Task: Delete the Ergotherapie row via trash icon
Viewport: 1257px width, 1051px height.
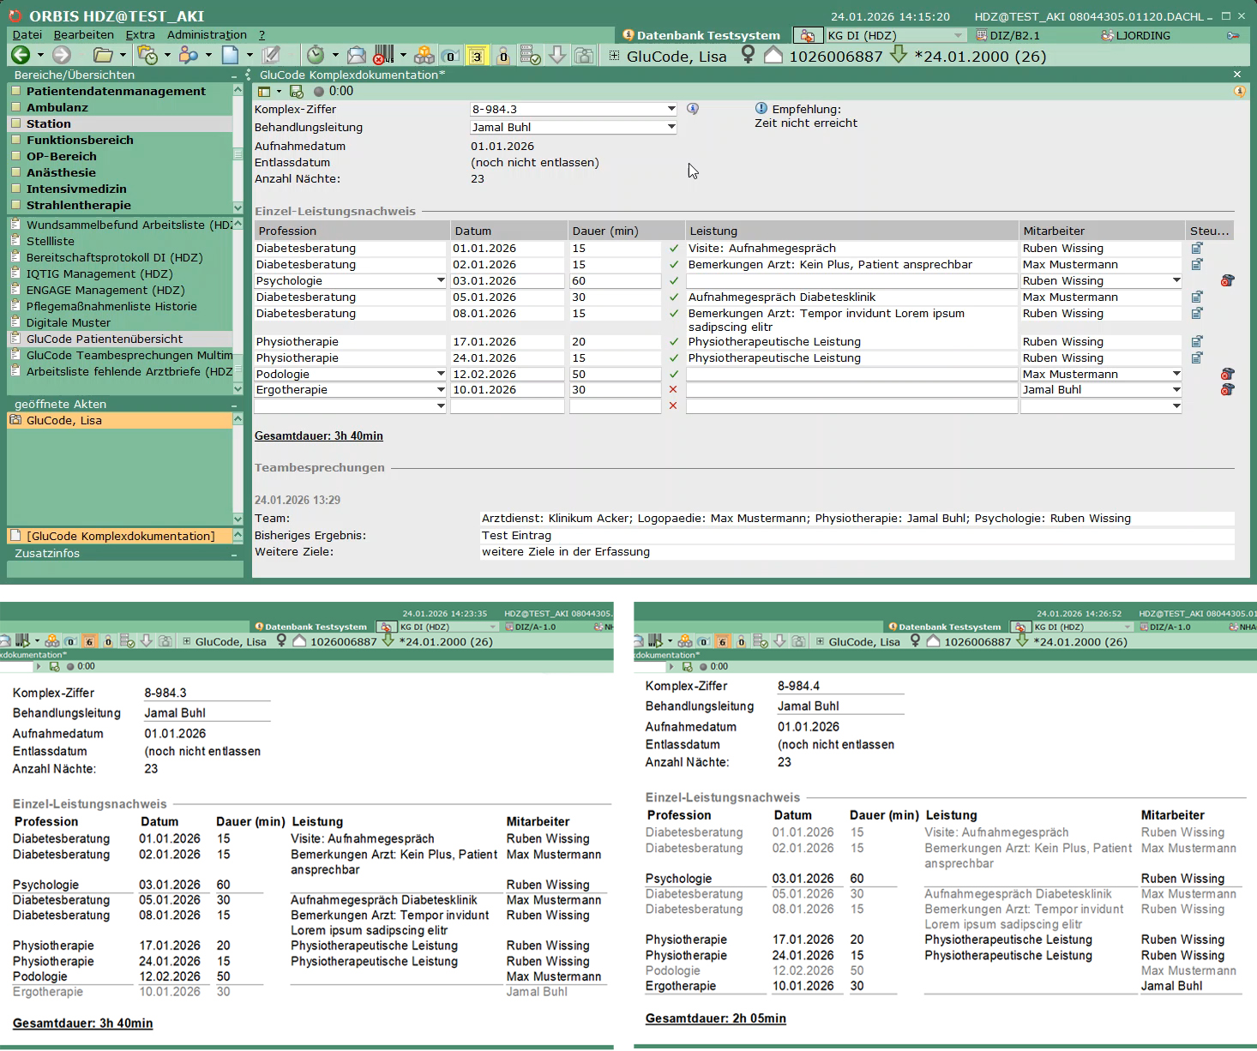Action: (1227, 390)
